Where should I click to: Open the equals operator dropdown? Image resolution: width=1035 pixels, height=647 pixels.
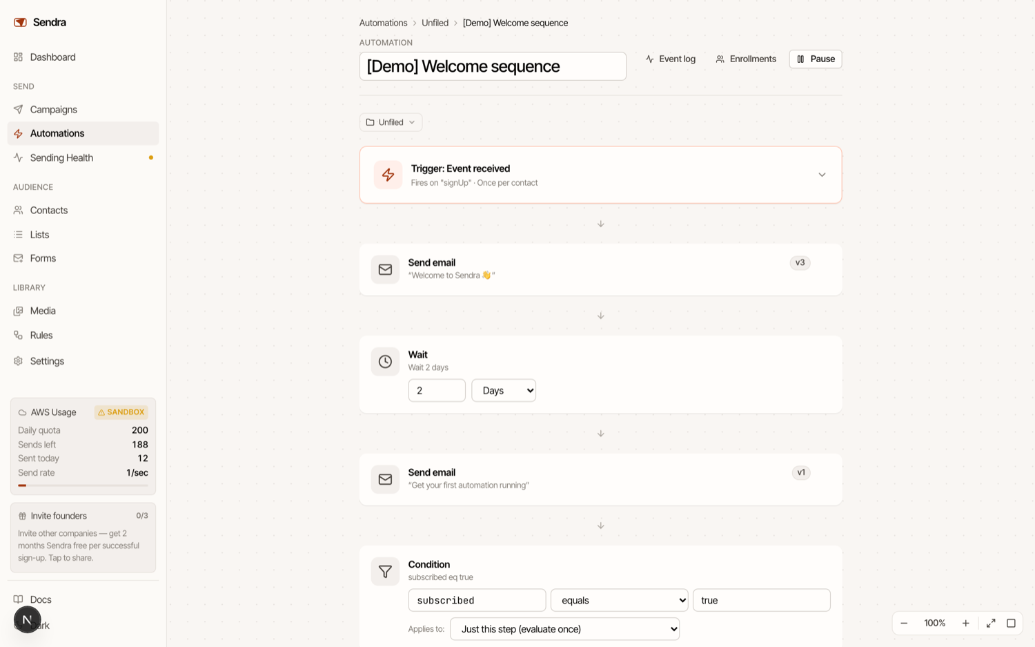[620, 600]
